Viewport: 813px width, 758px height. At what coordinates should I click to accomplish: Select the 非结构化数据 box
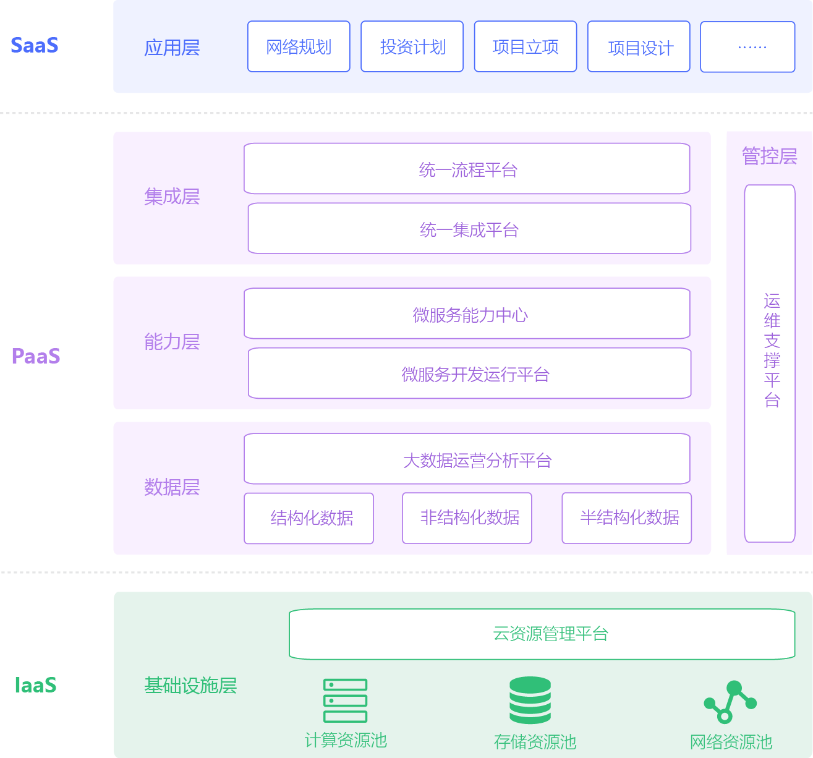coord(467,518)
